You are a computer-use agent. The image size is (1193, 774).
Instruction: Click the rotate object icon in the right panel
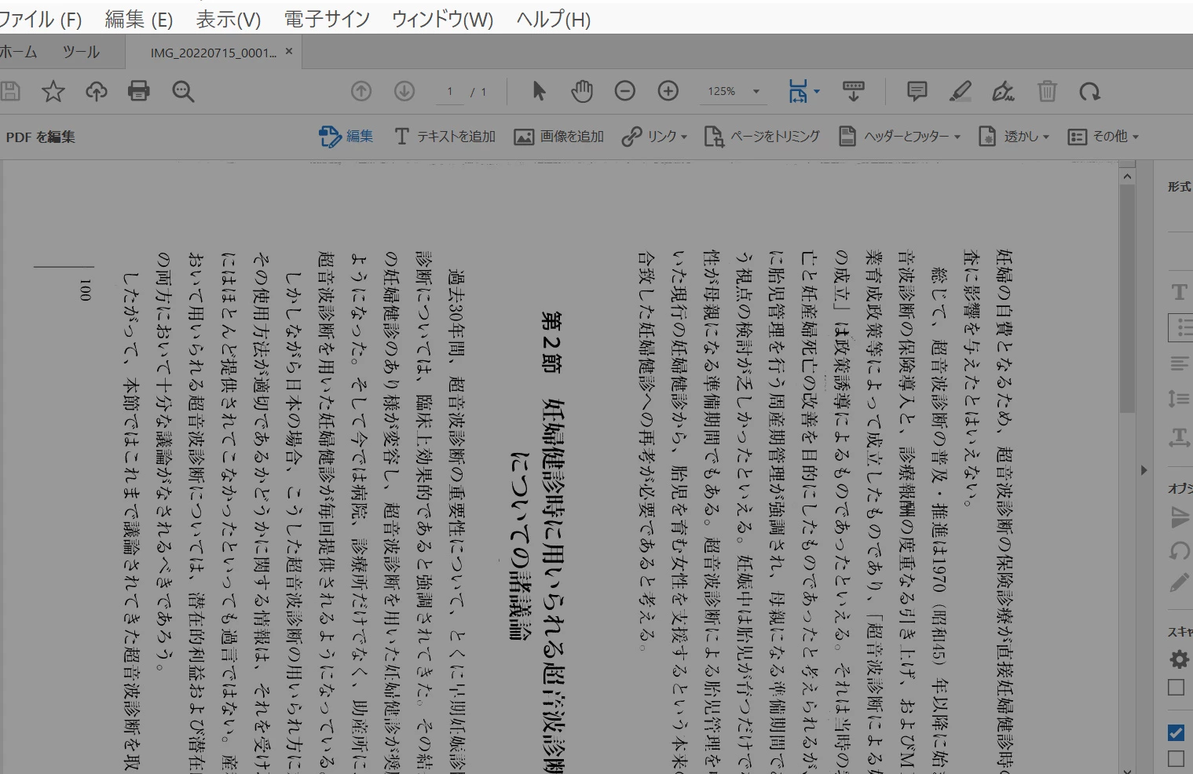pyautogui.click(x=1179, y=550)
